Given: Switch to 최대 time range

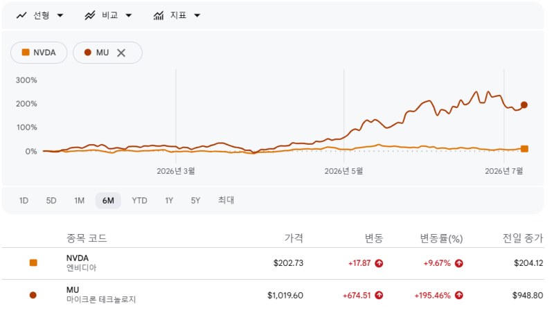Looking at the screenshot, I should [226, 200].
